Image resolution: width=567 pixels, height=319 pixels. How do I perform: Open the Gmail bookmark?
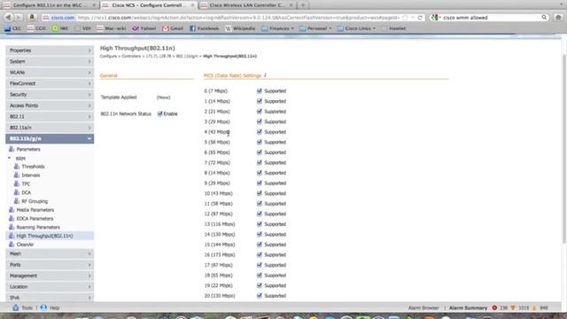point(173,28)
